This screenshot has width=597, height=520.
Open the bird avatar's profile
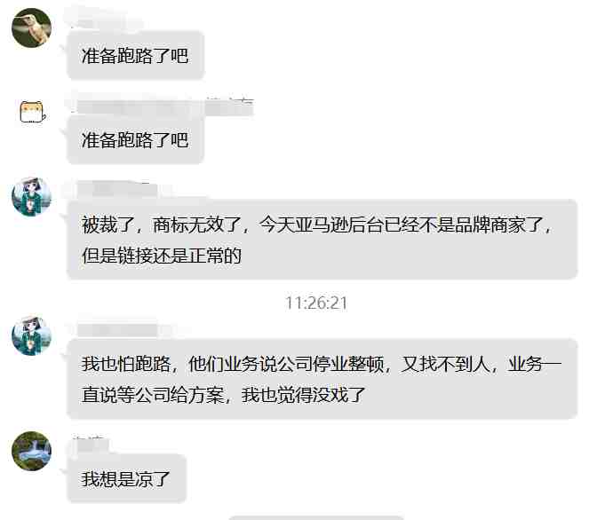pos(32,28)
